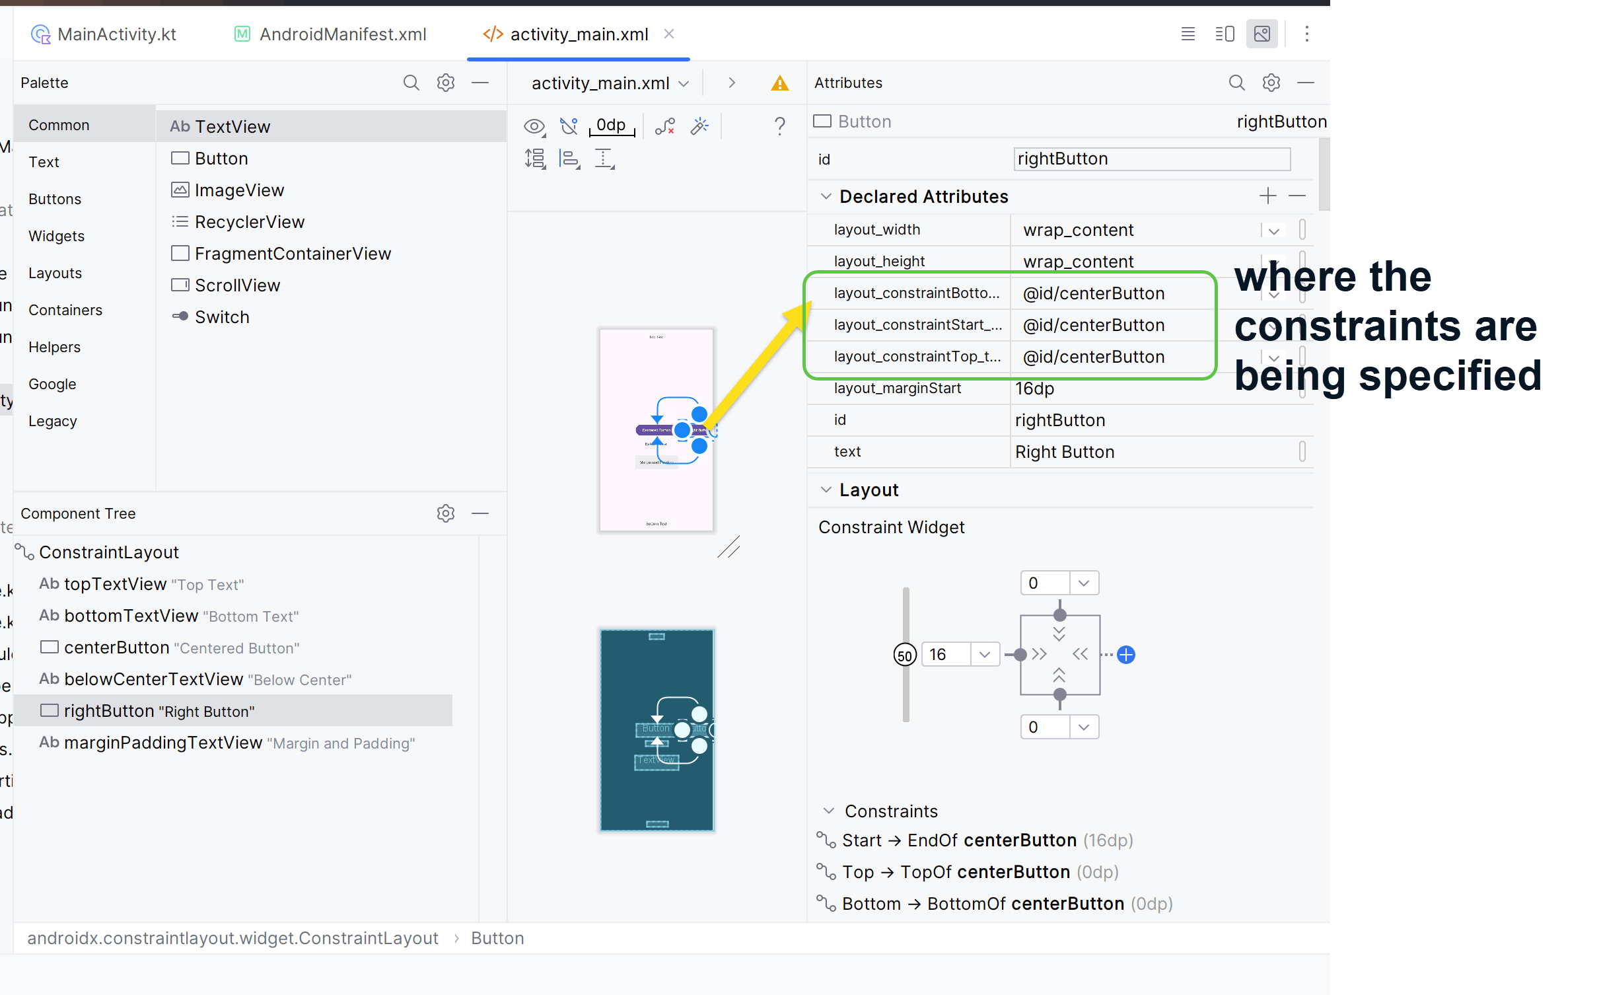Search the Attributes panel
The height and width of the screenshot is (995, 1599).
1236,83
